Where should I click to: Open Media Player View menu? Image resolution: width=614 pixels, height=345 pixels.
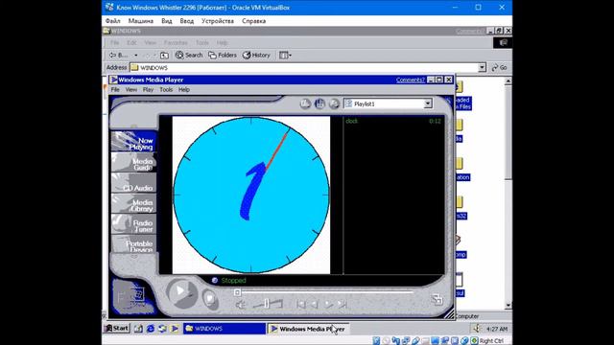point(131,89)
